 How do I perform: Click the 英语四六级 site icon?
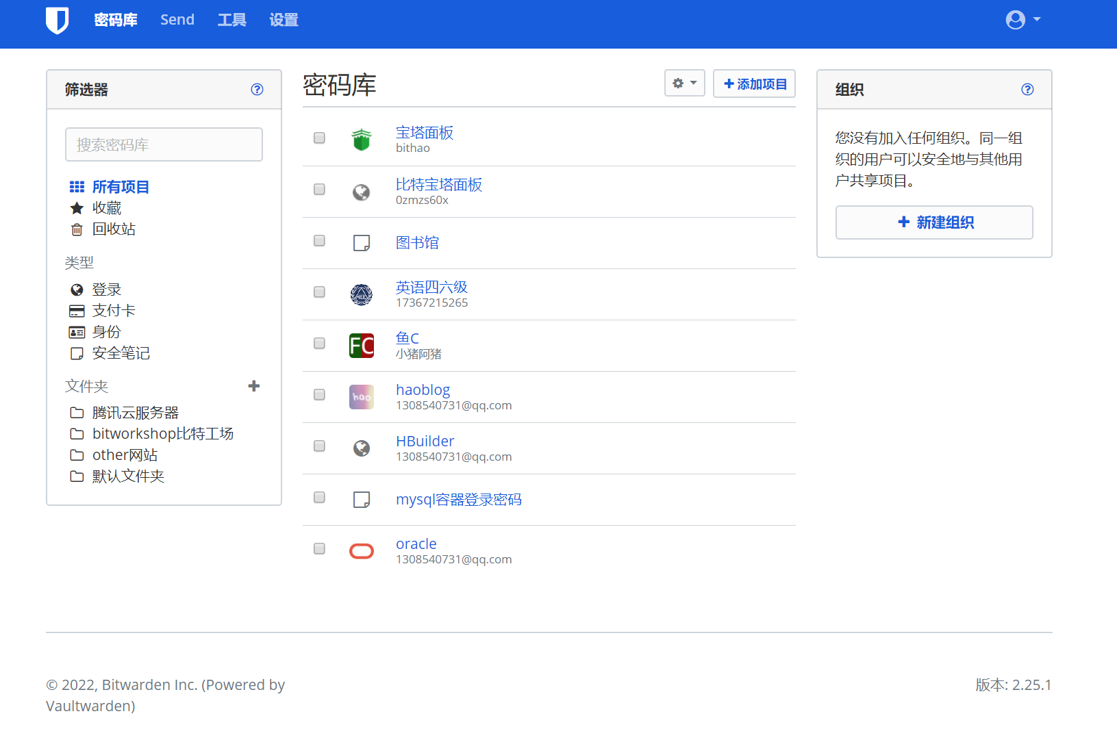362,294
